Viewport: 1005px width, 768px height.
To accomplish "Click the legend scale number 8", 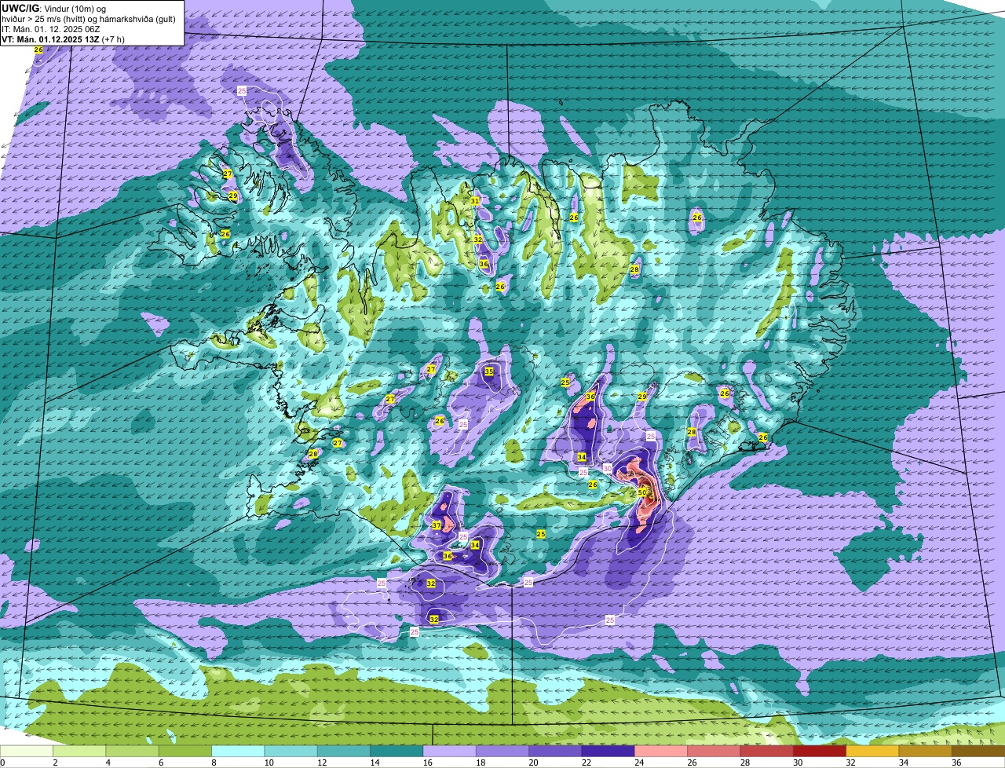I will 213,763.
